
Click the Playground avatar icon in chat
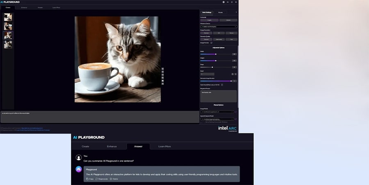(x=79, y=169)
